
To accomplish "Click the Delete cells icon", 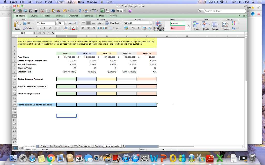I will pos(205,24).
